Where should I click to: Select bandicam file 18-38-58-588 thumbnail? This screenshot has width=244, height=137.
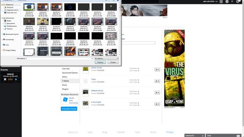click(29, 7)
